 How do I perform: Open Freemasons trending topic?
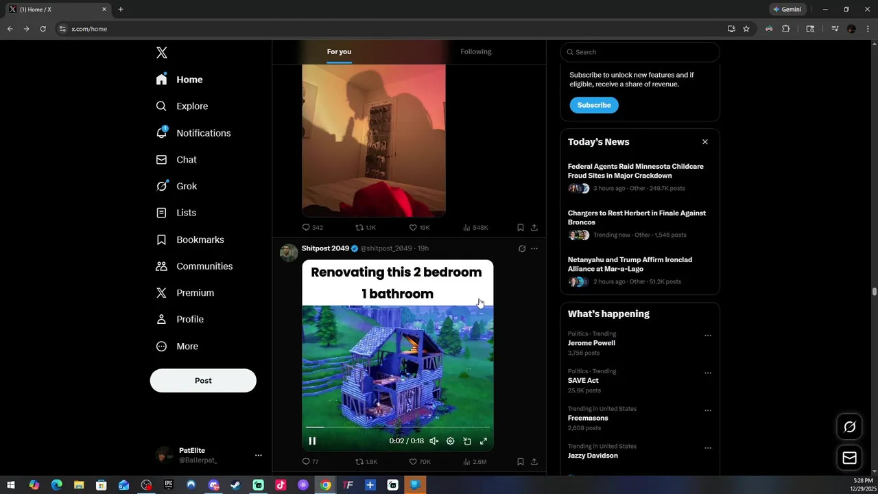[x=588, y=418]
